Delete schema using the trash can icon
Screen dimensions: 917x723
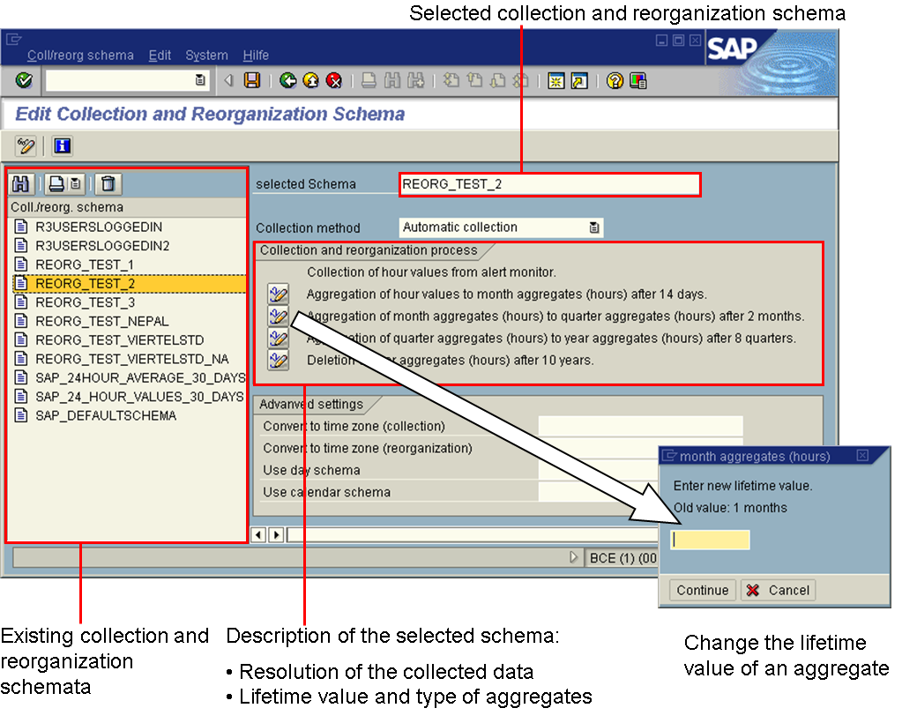click(x=108, y=183)
